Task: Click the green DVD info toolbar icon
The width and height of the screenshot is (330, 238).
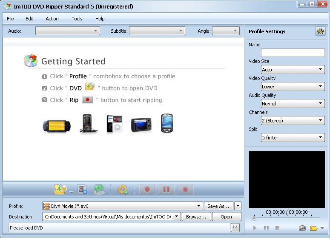Action: point(99,190)
